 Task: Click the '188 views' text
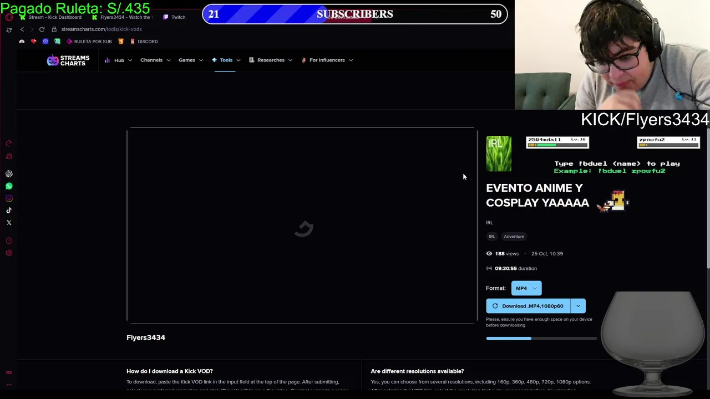pos(507,254)
